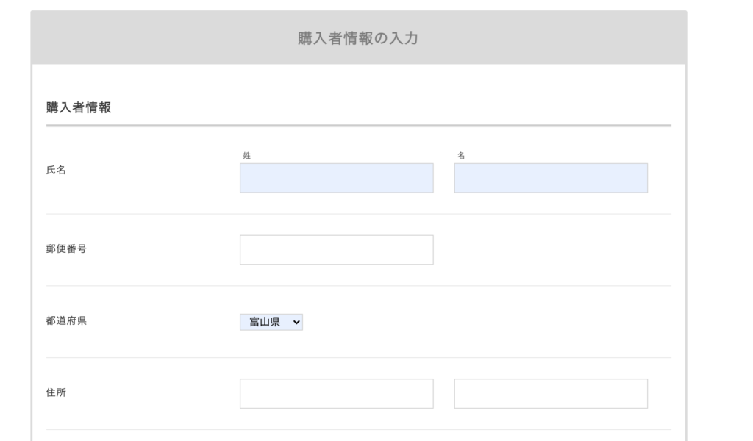Click the small 姓 caption above the field

pos(246,155)
